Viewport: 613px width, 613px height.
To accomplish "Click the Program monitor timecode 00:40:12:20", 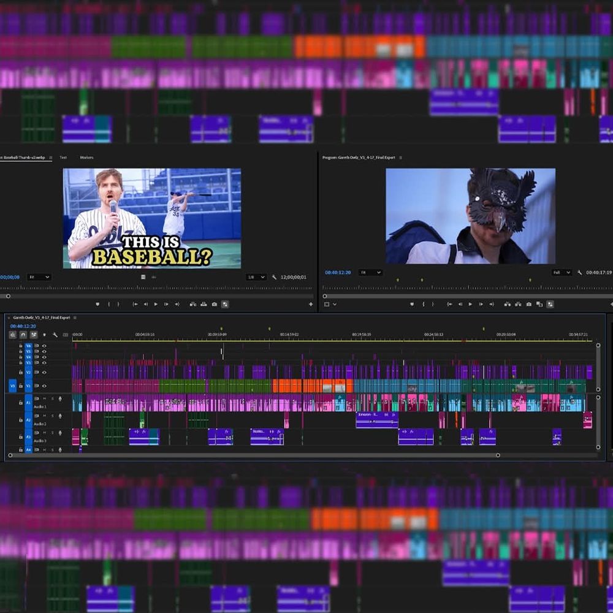I will coord(338,273).
